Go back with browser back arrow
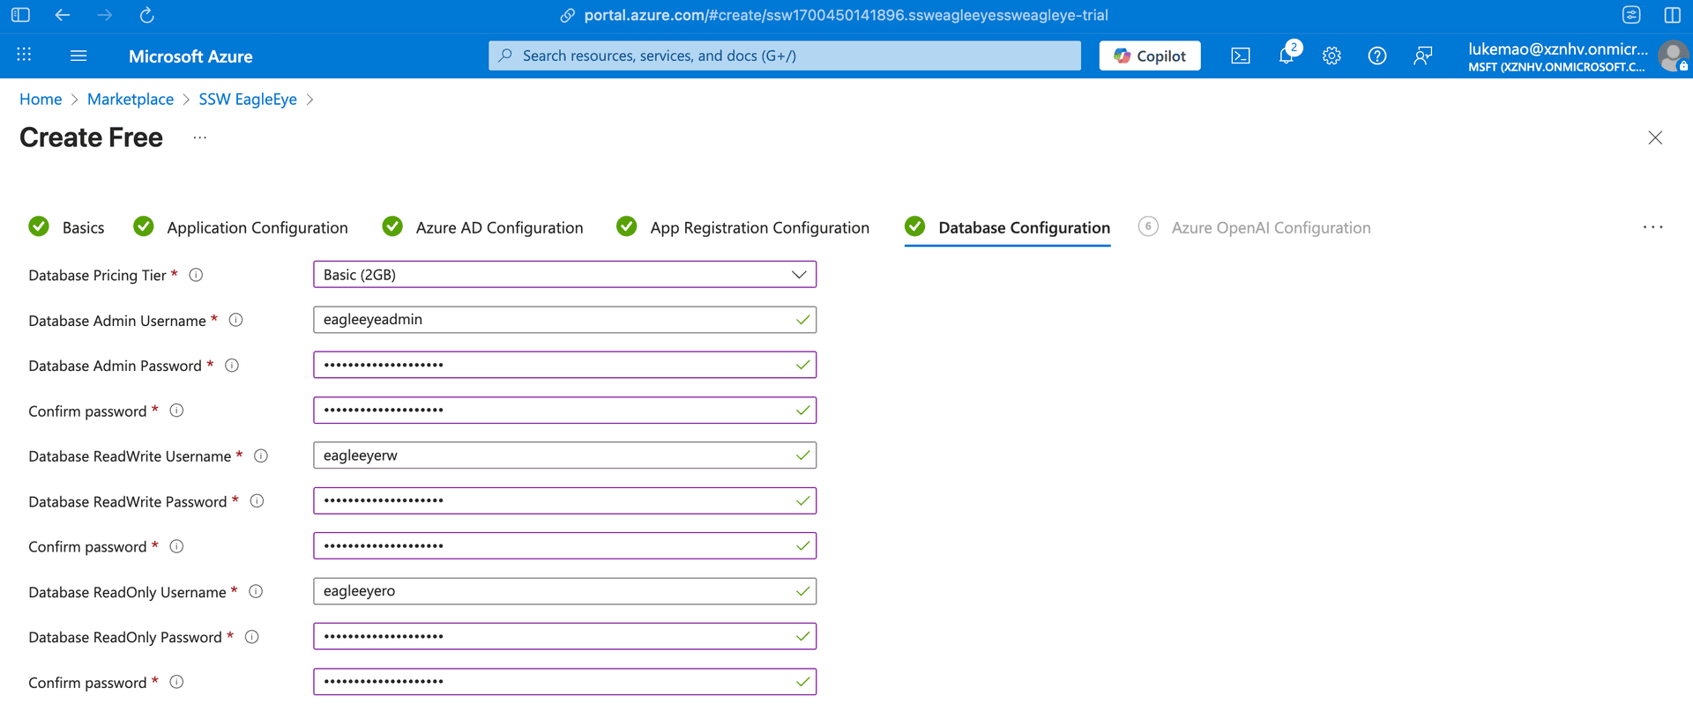This screenshot has height=718, width=1693. coord(63,15)
